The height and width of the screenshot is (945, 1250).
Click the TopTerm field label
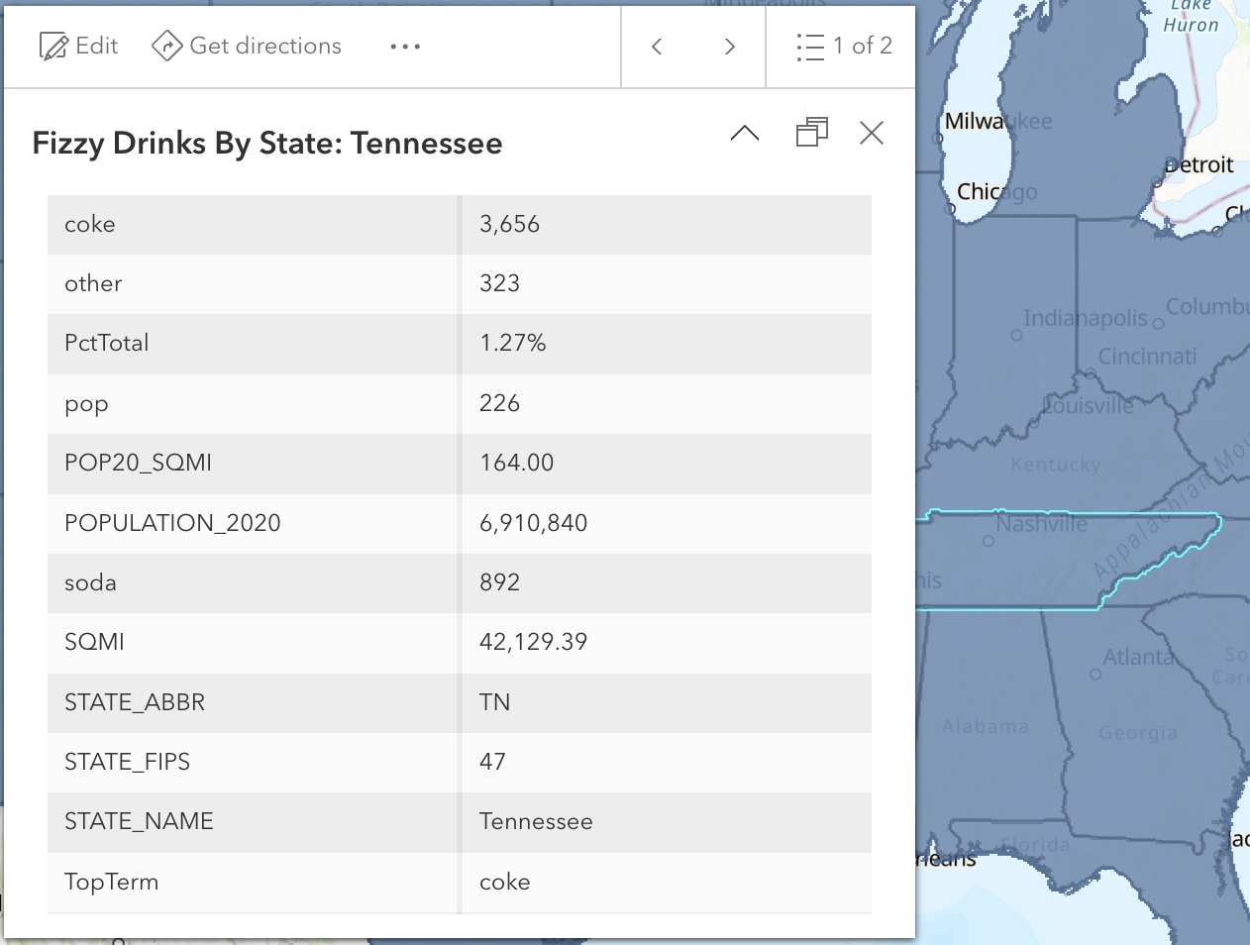(x=111, y=882)
